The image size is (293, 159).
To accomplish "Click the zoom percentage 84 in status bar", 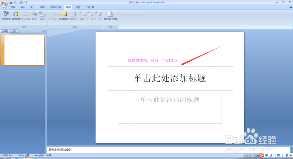I will [x=258, y=155].
